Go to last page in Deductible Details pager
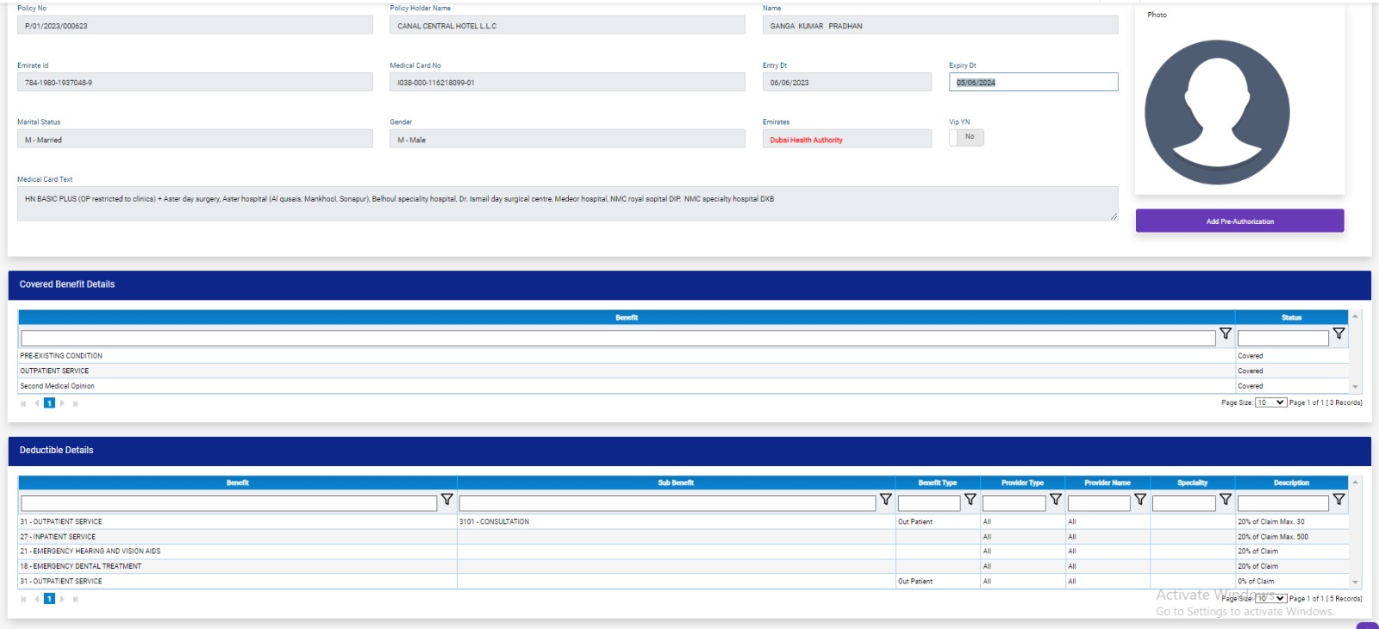Viewport: 1379px width, 629px height. coord(76,599)
